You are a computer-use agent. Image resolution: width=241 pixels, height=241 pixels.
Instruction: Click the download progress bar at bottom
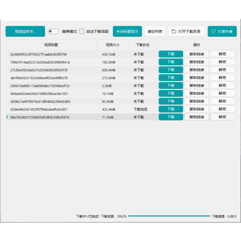coord(169,216)
